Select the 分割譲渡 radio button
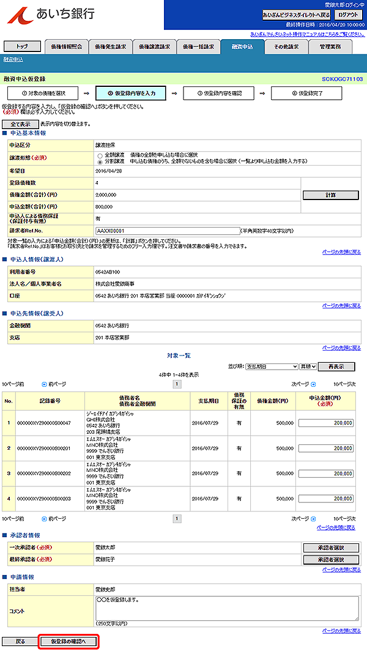The height and width of the screenshot is (651, 367). coord(100,161)
